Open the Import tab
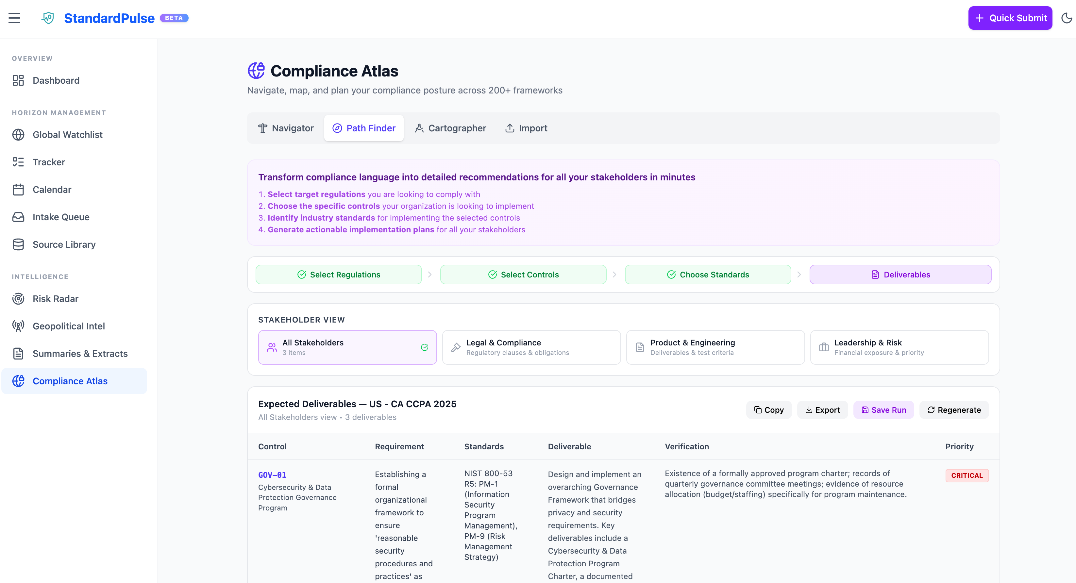The image size is (1076, 583). point(526,128)
